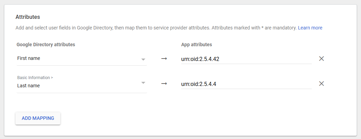Click the arrow icon beside Last name
The height and width of the screenshot is (139, 361).
pyautogui.click(x=164, y=84)
